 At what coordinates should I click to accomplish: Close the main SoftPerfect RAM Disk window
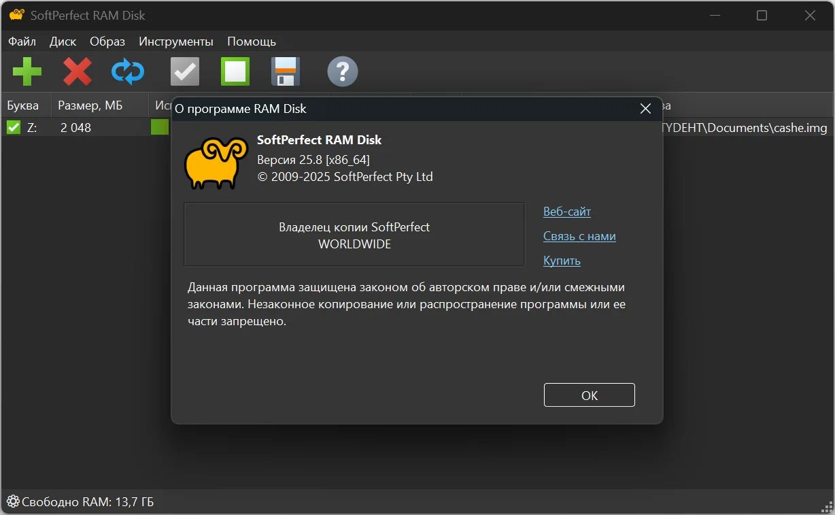[x=809, y=15]
